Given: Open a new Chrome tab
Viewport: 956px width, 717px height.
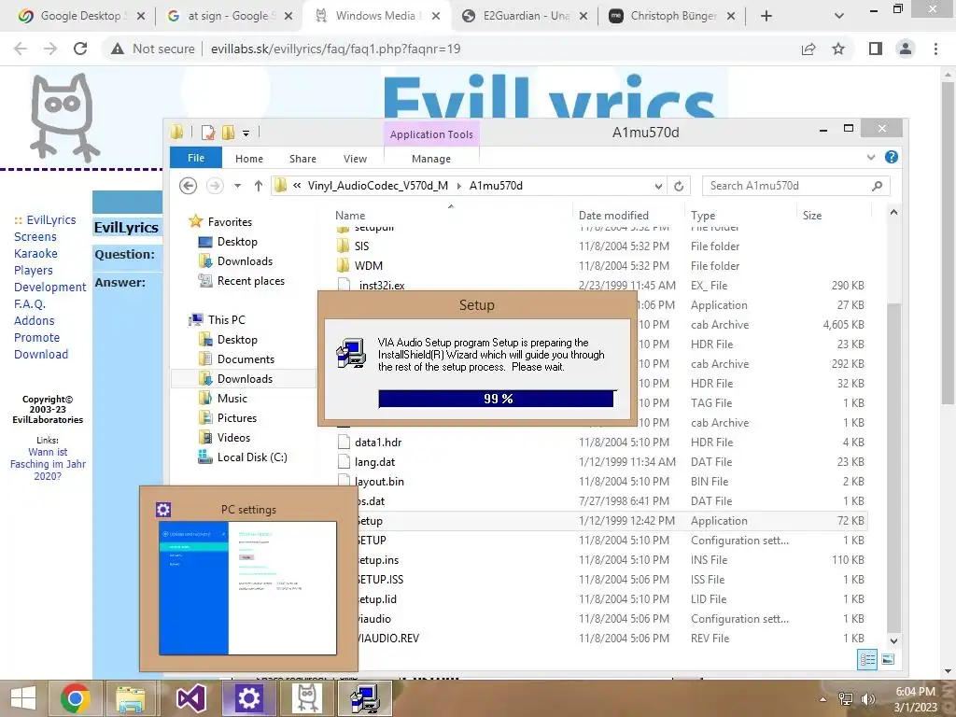Looking at the screenshot, I should pos(766,16).
